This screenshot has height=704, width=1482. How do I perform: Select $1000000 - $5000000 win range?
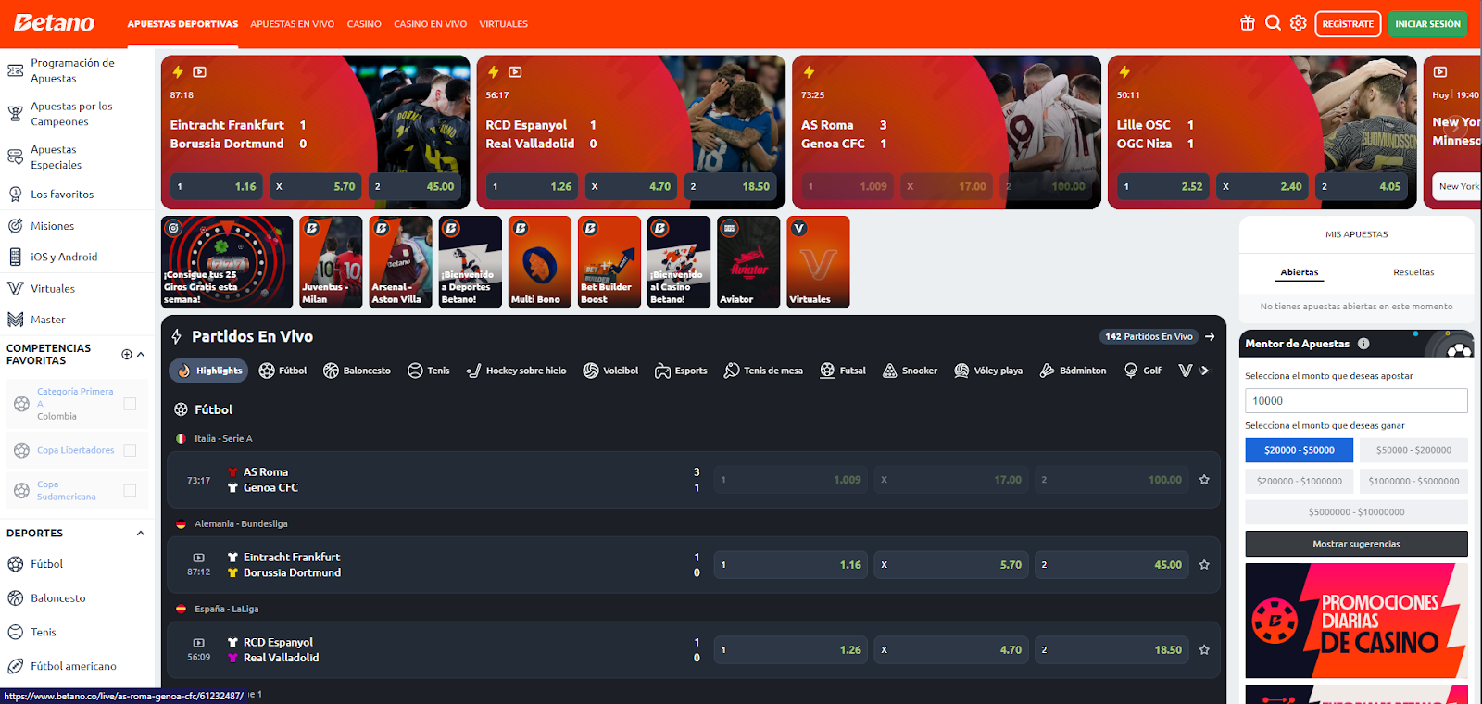click(1413, 481)
